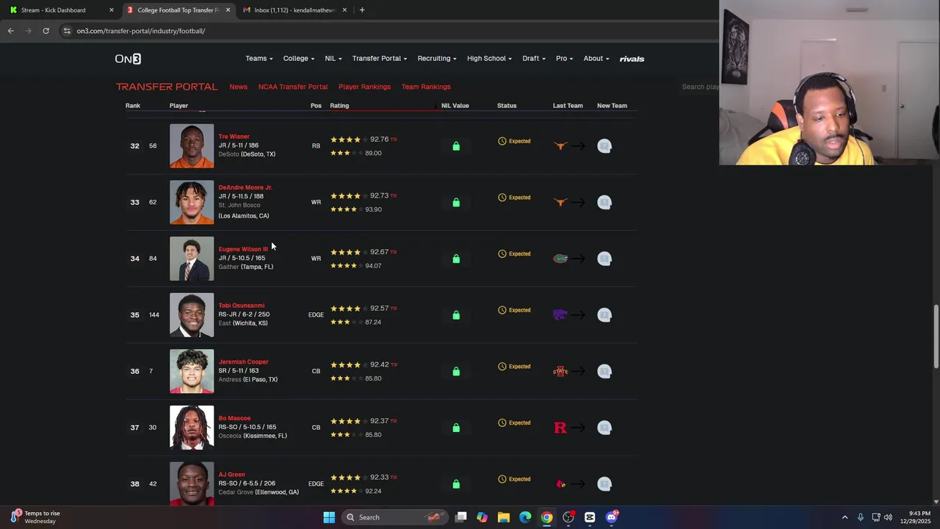
Task: Click Jeremiah Cooper's headshot photo
Action: point(192,371)
